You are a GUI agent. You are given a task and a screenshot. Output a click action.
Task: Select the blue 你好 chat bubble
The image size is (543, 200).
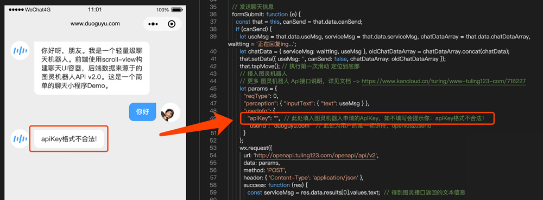click(x=142, y=112)
